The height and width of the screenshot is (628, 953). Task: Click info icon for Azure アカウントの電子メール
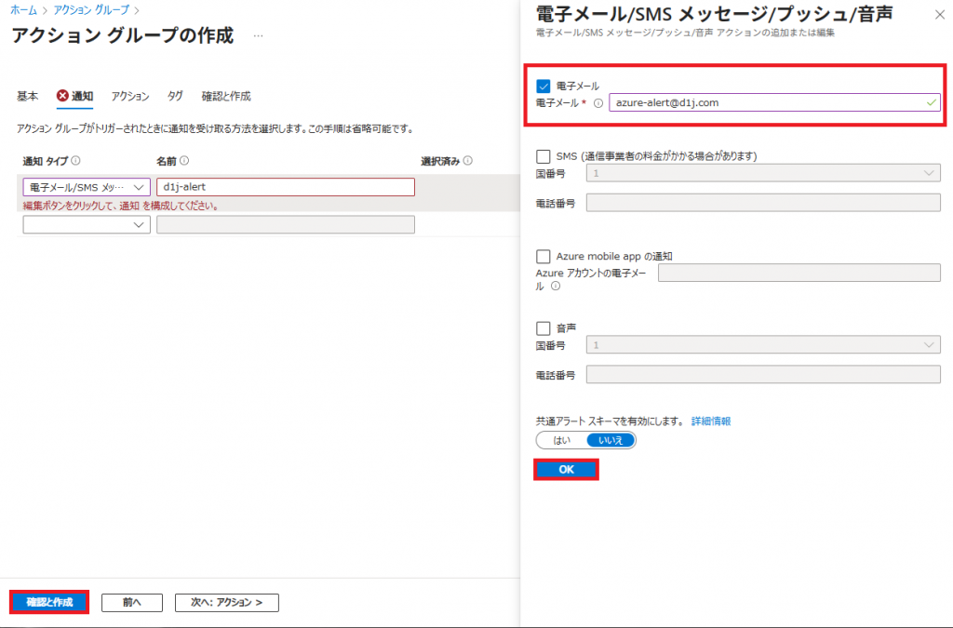(x=556, y=287)
